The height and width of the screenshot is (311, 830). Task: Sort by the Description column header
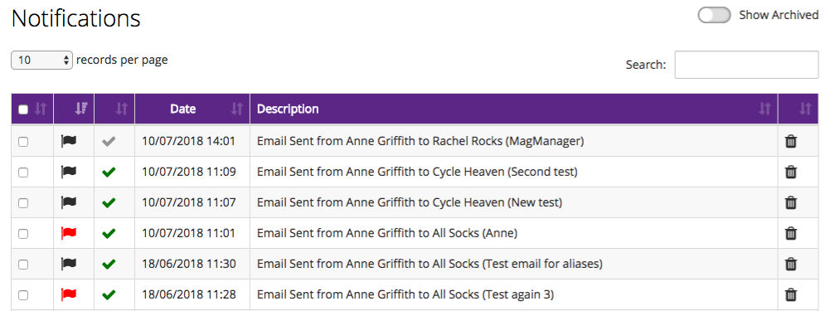(513, 109)
